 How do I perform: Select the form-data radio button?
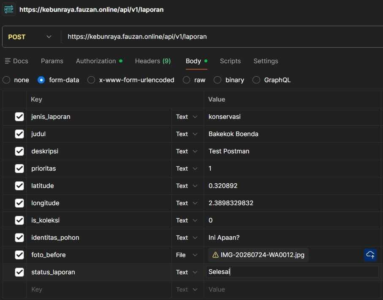point(41,80)
